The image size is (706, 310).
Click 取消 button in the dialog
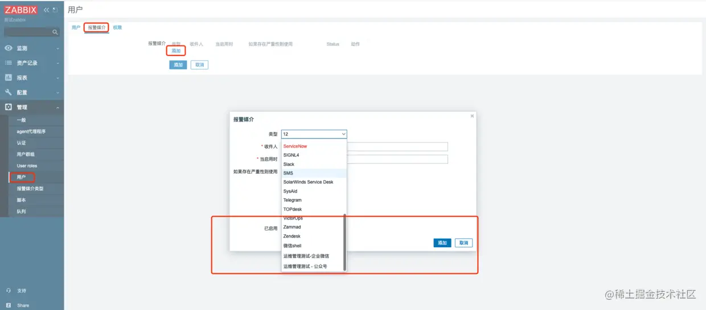coord(464,243)
